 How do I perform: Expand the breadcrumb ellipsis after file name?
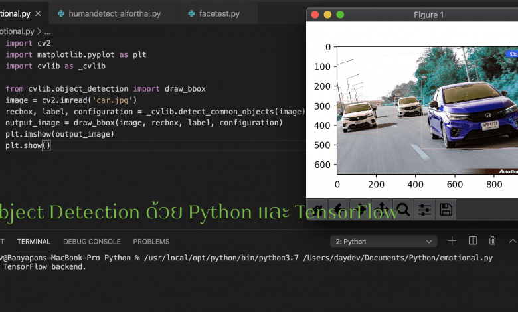point(48,31)
